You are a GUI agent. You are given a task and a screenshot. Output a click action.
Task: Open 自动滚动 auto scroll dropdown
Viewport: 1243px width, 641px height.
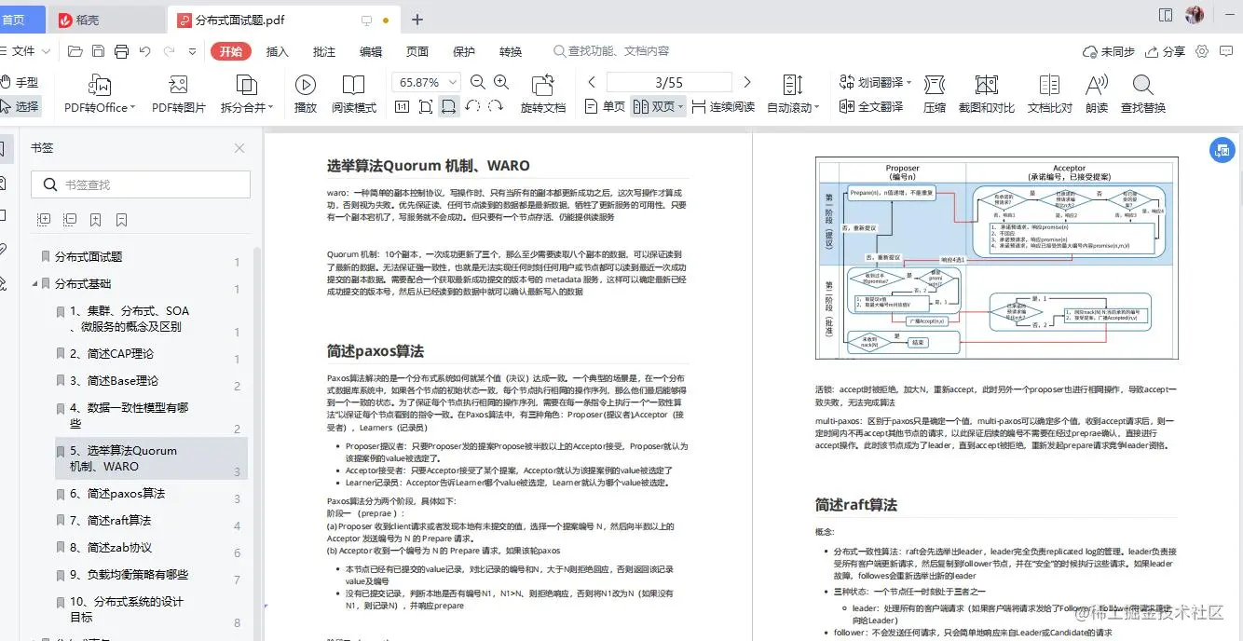point(793,94)
